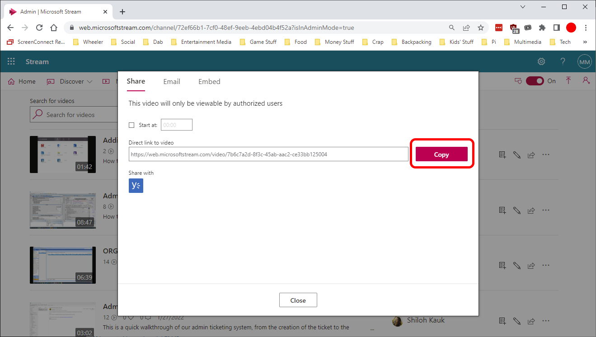Enable the Start at checkbox
This screenshot has width=596, height=337.
(132, 125)
